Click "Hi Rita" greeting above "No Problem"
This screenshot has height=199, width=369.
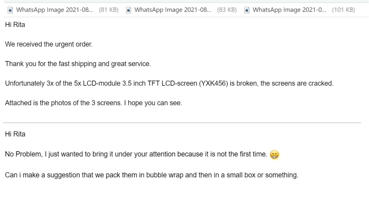[15, 134]
